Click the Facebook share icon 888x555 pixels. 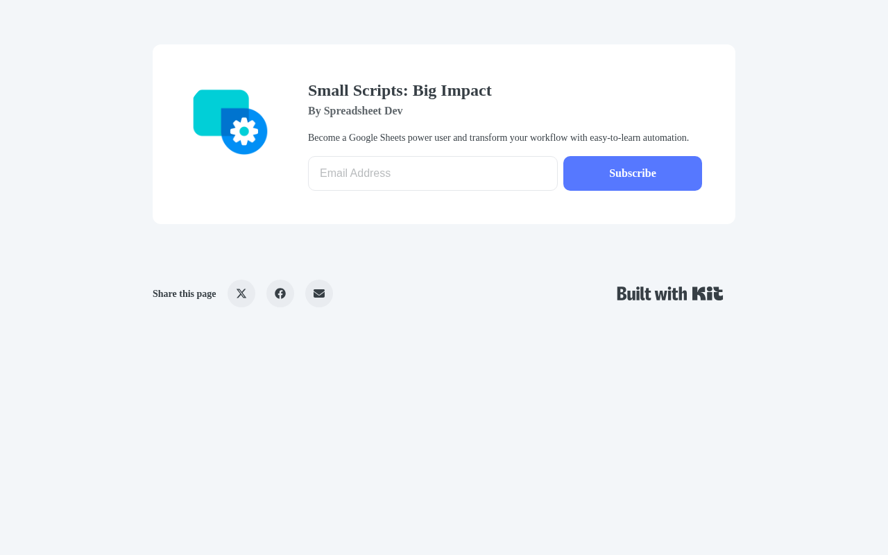pyautogui.click(x=280, y=293)
